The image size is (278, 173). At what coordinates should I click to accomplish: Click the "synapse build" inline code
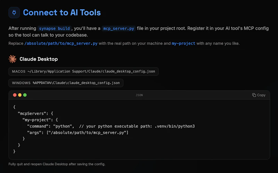[x=55, y=28]
